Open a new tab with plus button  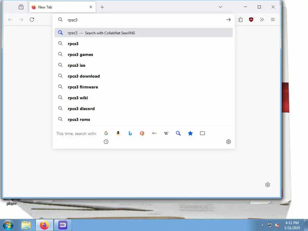tap(102, 7)
